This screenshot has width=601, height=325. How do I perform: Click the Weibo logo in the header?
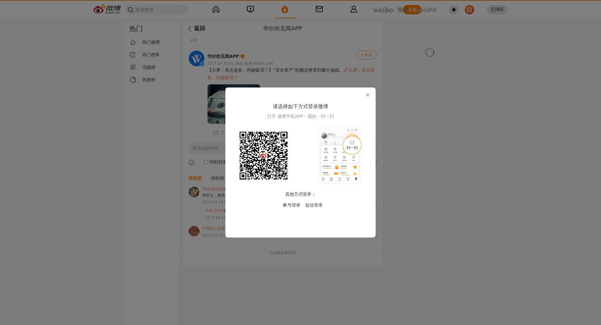coord(107,9)
